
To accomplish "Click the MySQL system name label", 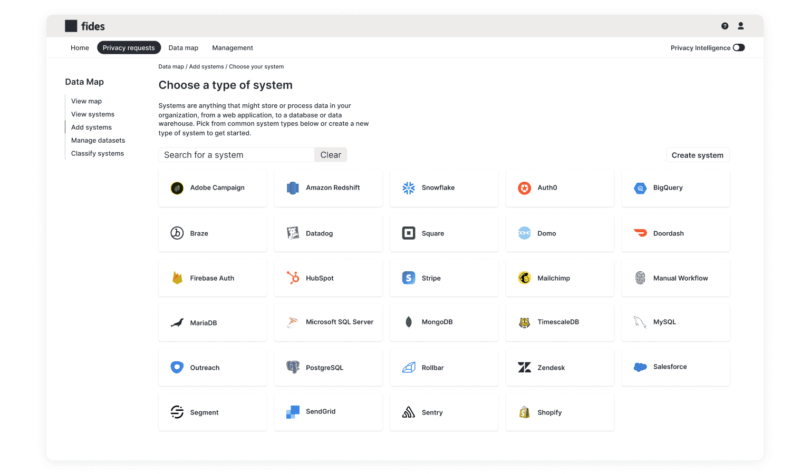I will coord(664,322).
